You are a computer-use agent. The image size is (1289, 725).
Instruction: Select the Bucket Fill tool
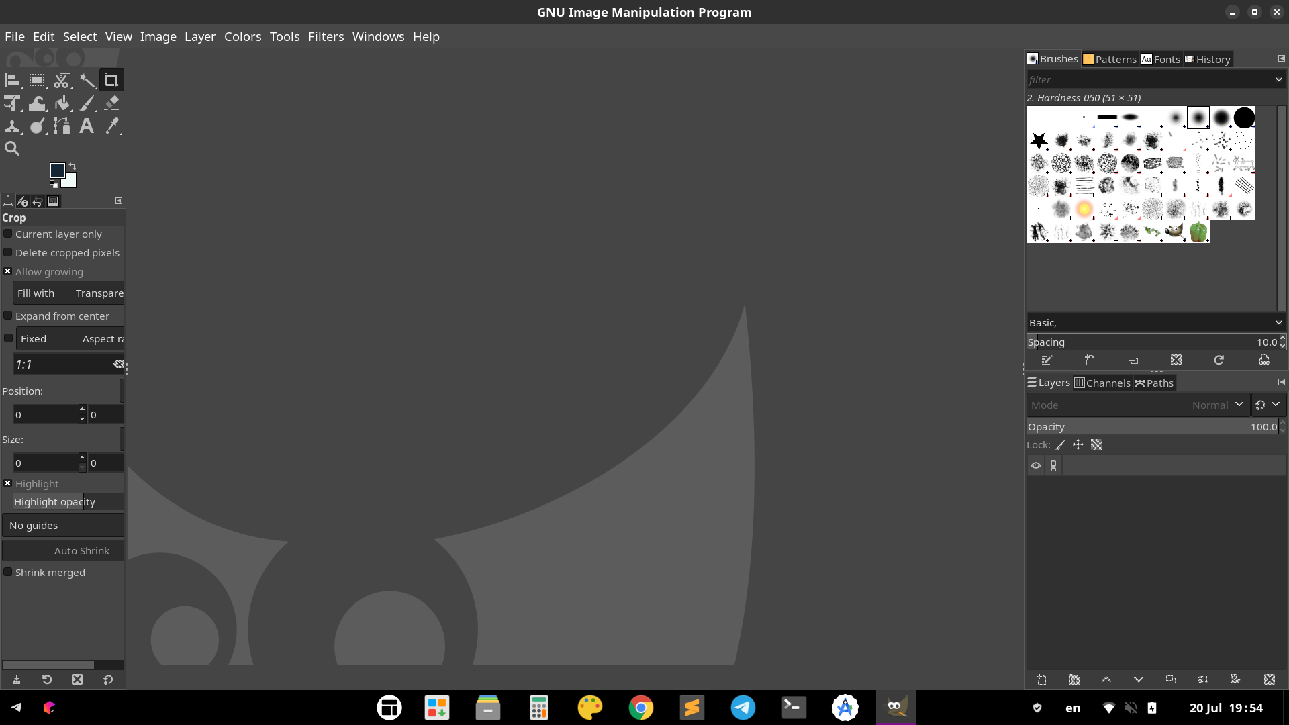[x=62, y=103]
